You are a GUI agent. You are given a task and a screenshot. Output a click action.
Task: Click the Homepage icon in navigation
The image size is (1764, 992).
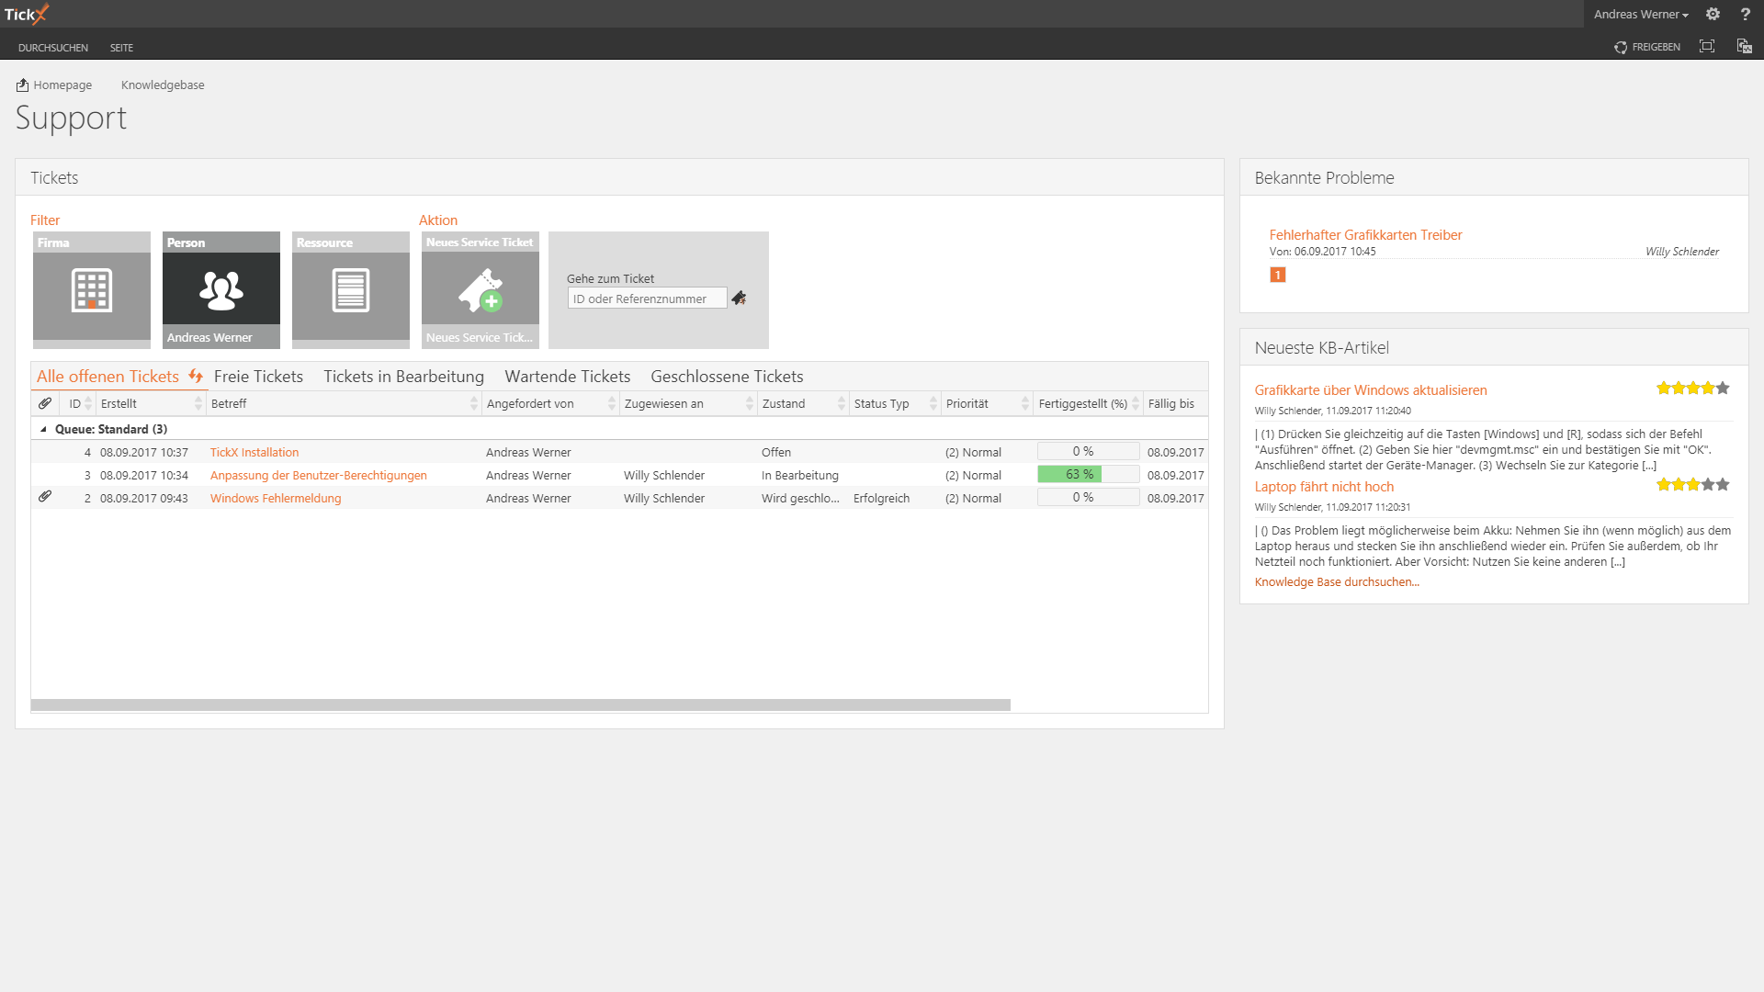[22, 85]
